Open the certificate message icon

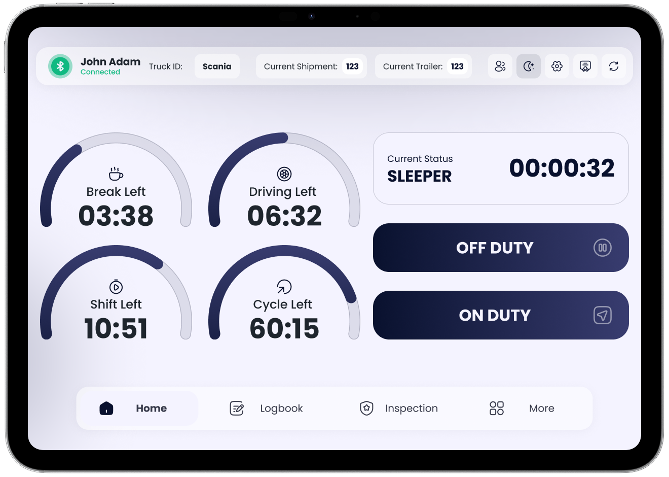585,66
